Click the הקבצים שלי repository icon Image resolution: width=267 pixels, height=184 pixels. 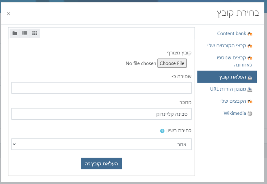point(250,101)
